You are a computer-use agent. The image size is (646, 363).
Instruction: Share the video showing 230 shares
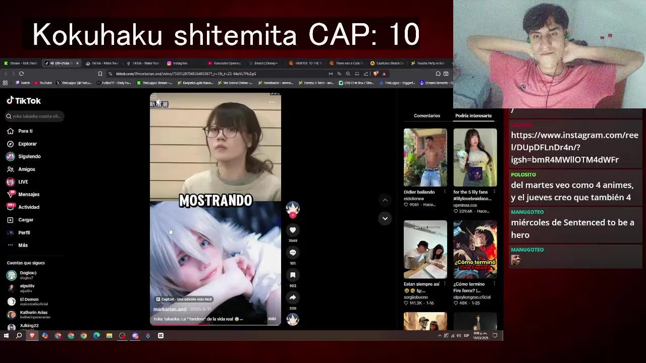point(293,297)
